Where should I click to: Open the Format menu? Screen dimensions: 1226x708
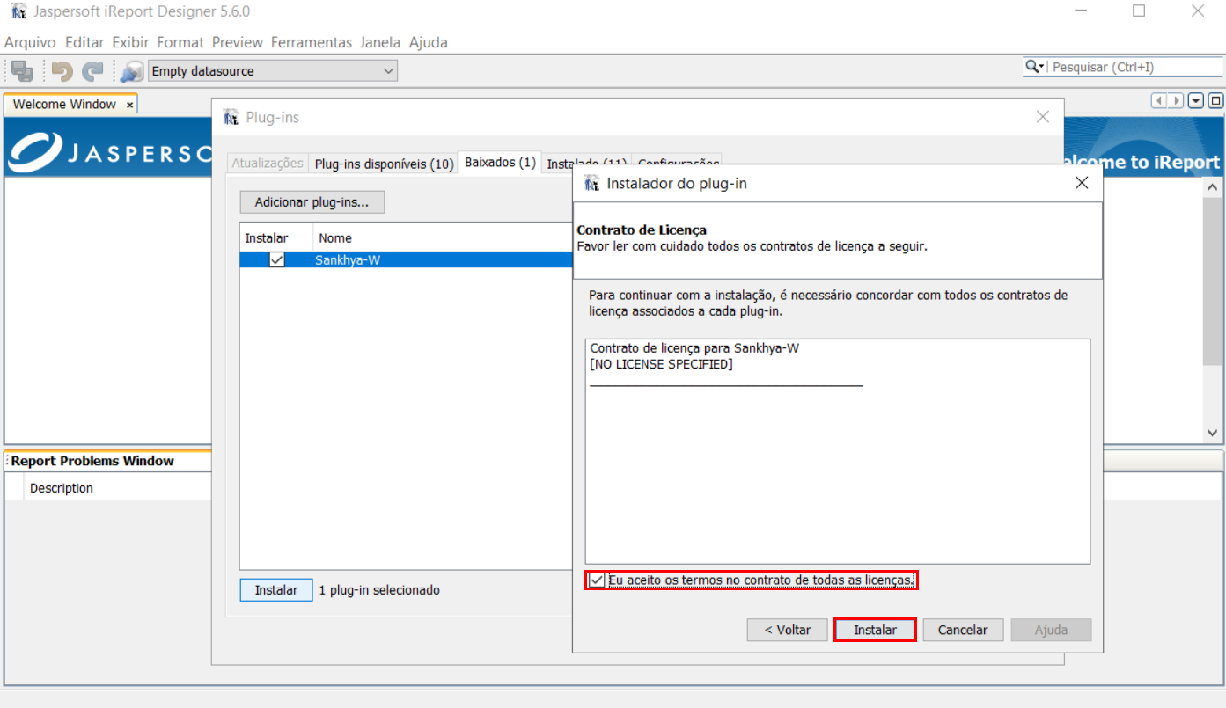coord(180,42)
